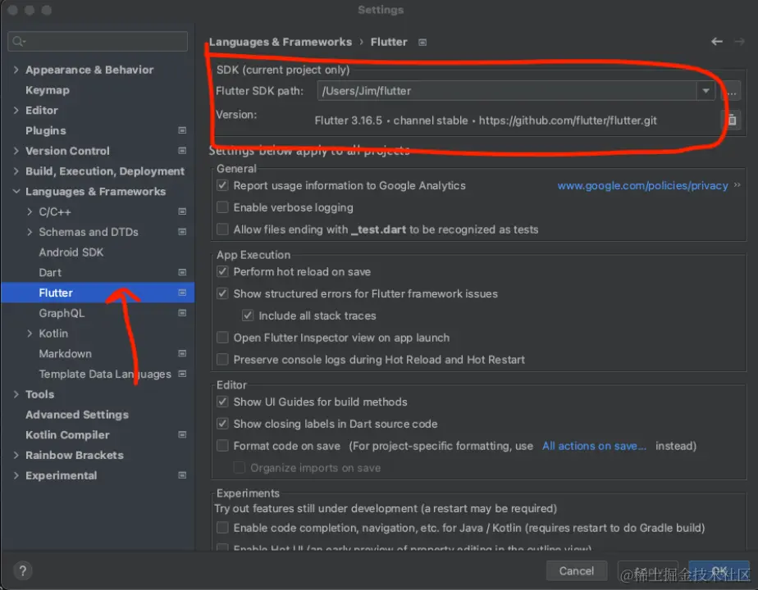The height and width of the screenshot is (590, 758).
Task: Open Advanced Settings page
Action: (x=77, y=415)
